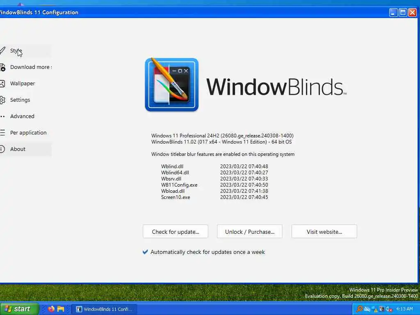Screen dimensions: 420x315
Task: Click the Advanced dots icon
Action: click(2, 116)
